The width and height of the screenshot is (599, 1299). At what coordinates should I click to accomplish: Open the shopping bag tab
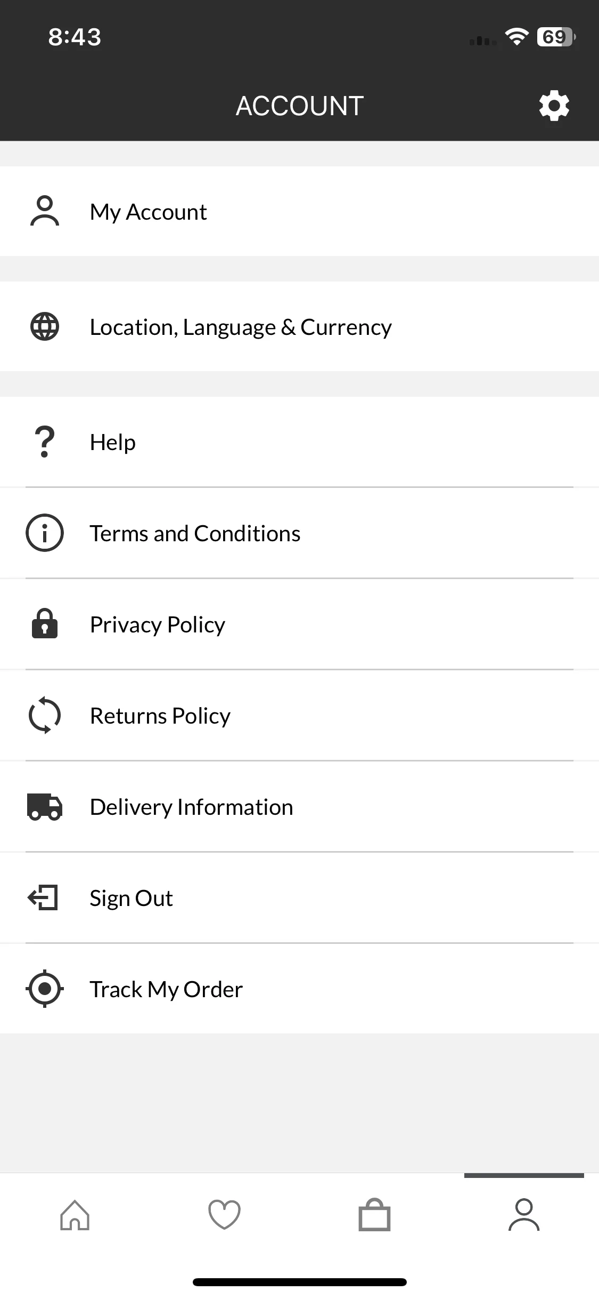(x=374, y=1215)
